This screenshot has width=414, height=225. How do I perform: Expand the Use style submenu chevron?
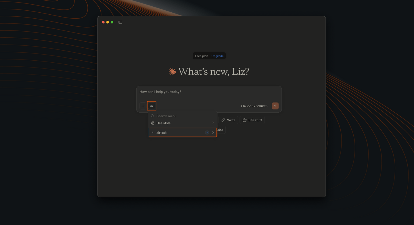pyautogui.click(x=213, y=123)
